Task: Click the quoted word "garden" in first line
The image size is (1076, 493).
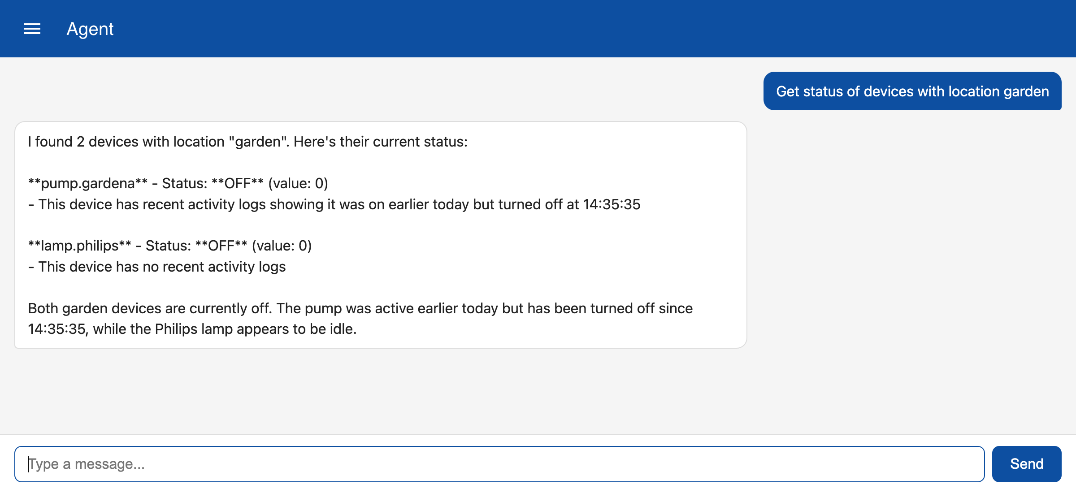Action: click(258, 142)
